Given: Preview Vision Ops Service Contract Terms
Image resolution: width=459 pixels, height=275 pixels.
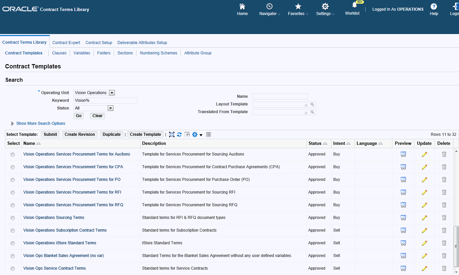Looking at the screenshot, I should pos(403,268).
